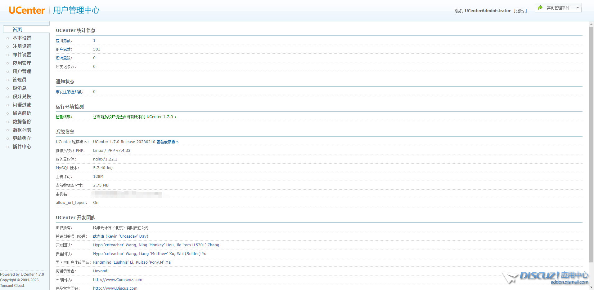
Task: Open the http://www.Discuz.com link
Action: 115,288
